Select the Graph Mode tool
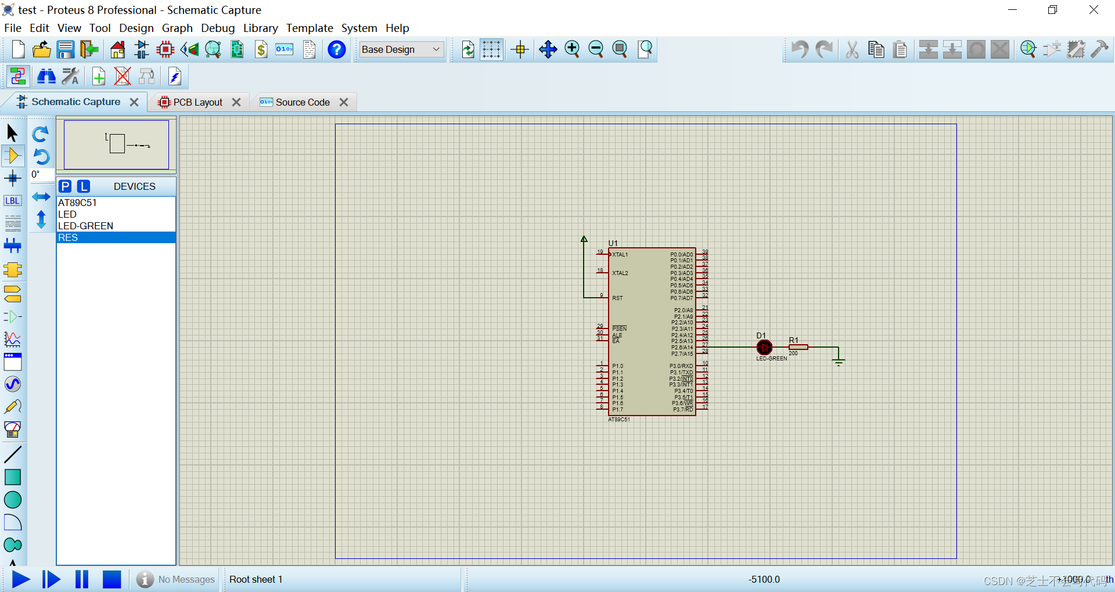 coord(12,339)
